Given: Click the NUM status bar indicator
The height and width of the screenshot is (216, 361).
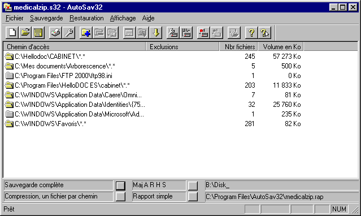Looking at the screenshot, I should 339,209.
